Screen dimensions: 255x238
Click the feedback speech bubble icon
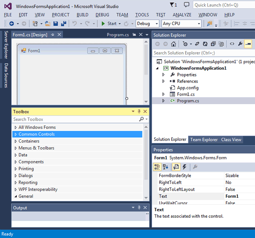pyautogui.click(x=186, y=5)
